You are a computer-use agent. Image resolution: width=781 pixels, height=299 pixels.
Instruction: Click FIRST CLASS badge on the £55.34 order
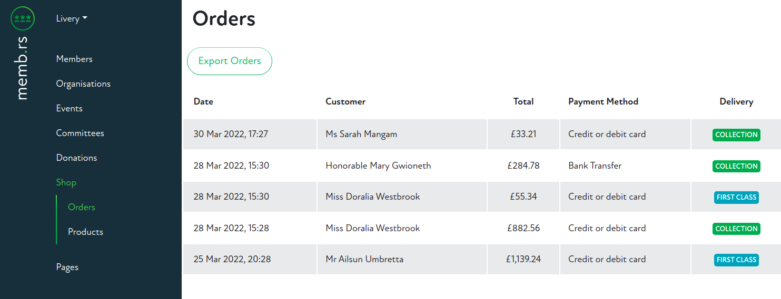point(736,197)
